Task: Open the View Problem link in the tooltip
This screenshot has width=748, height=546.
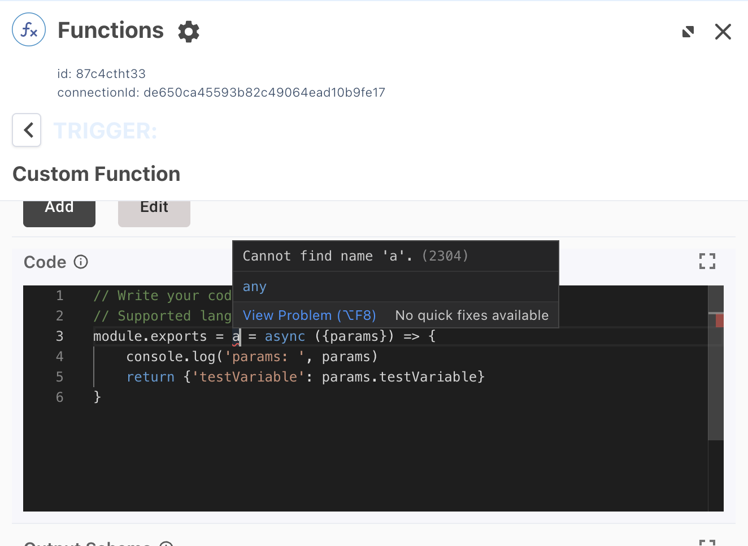Action: [309, 315]
